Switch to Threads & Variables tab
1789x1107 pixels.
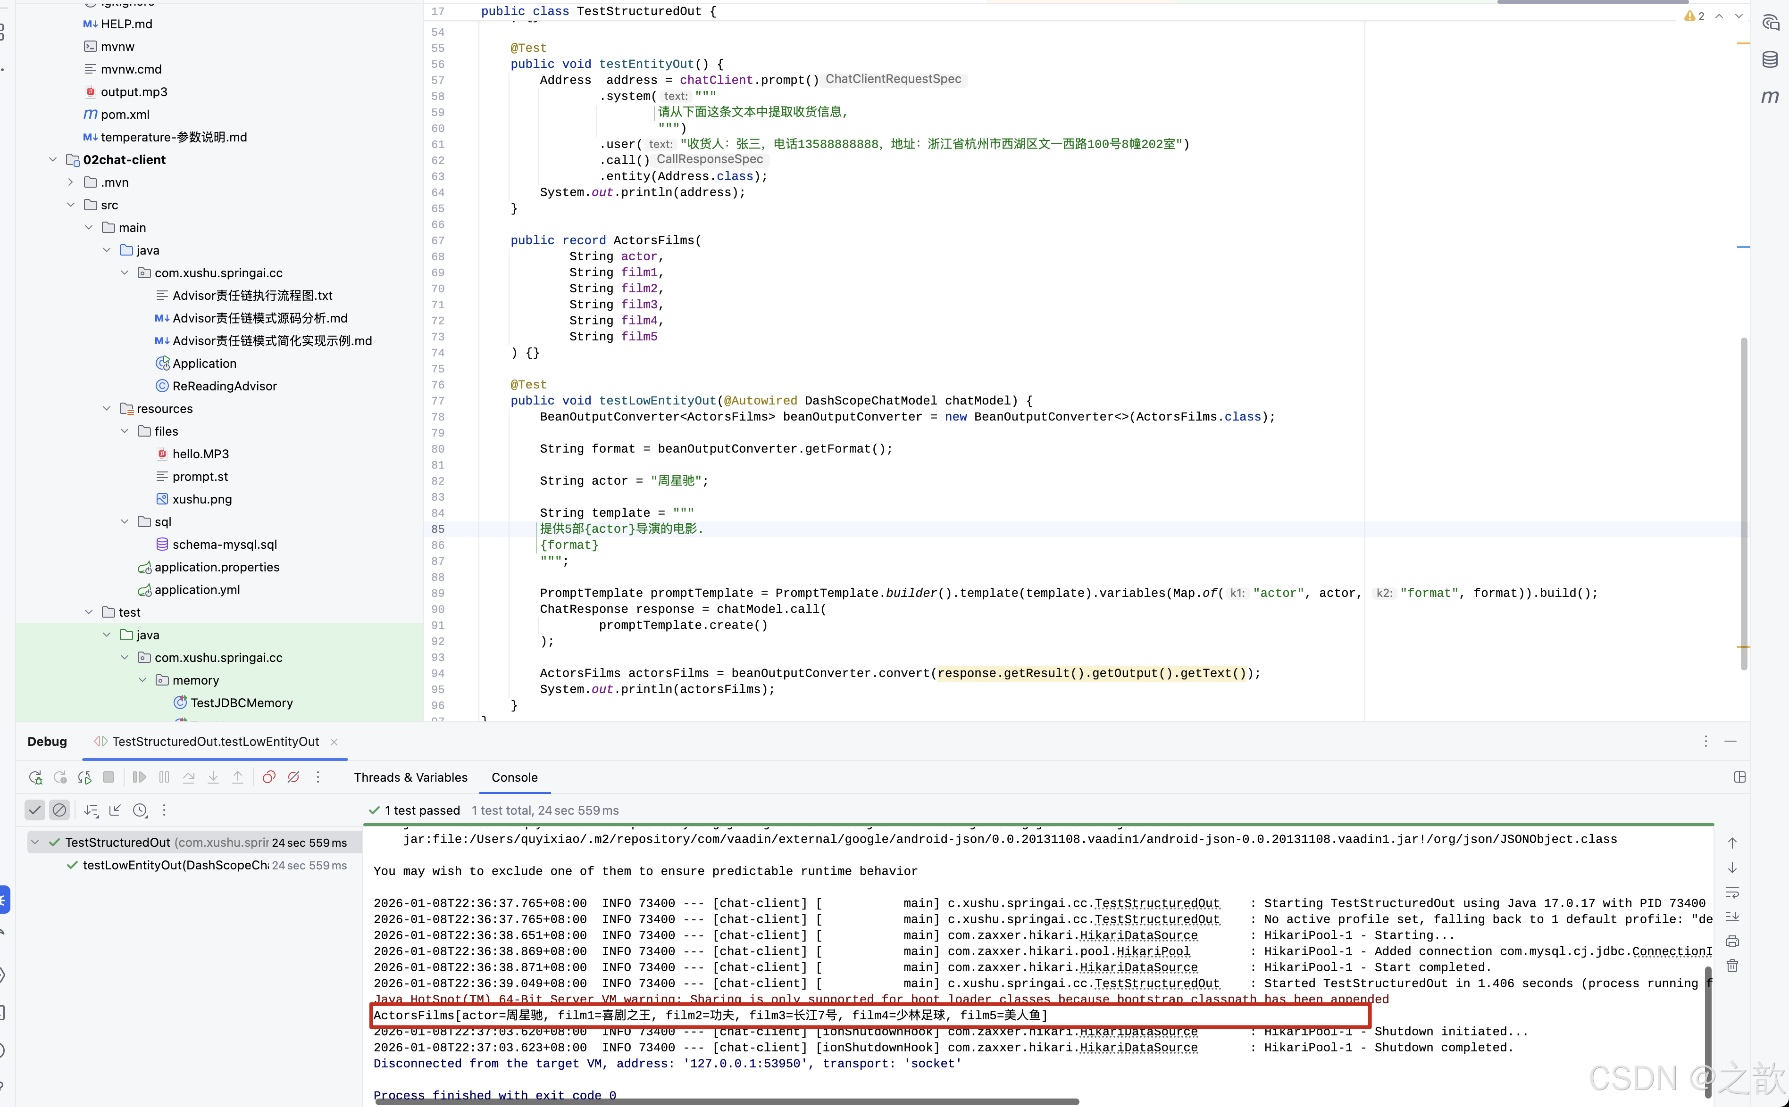[410, 777]
